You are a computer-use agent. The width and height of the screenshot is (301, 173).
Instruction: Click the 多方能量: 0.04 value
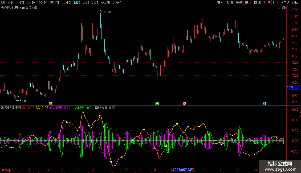pyautogui.click(x=60, y=108)
